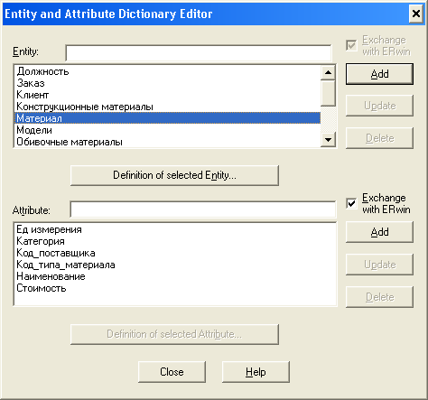Click the Attribute name input field
Screen dimensions: 428x400
(203, 209)
